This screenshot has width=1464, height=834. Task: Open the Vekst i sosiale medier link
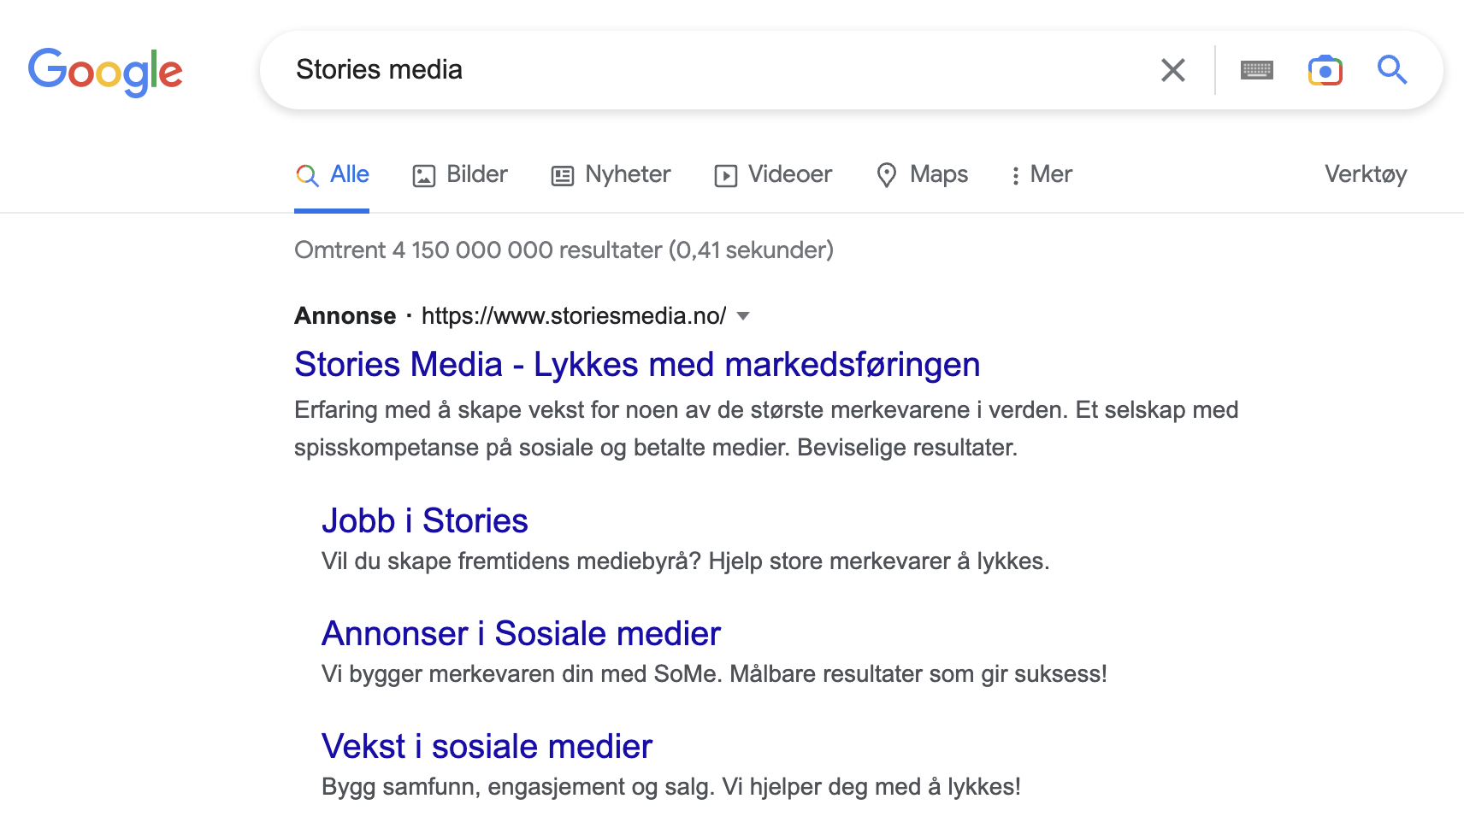(487, 747)
